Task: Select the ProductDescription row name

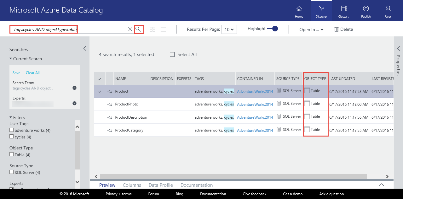Action: pyautogui.click(x=131, y=117)
